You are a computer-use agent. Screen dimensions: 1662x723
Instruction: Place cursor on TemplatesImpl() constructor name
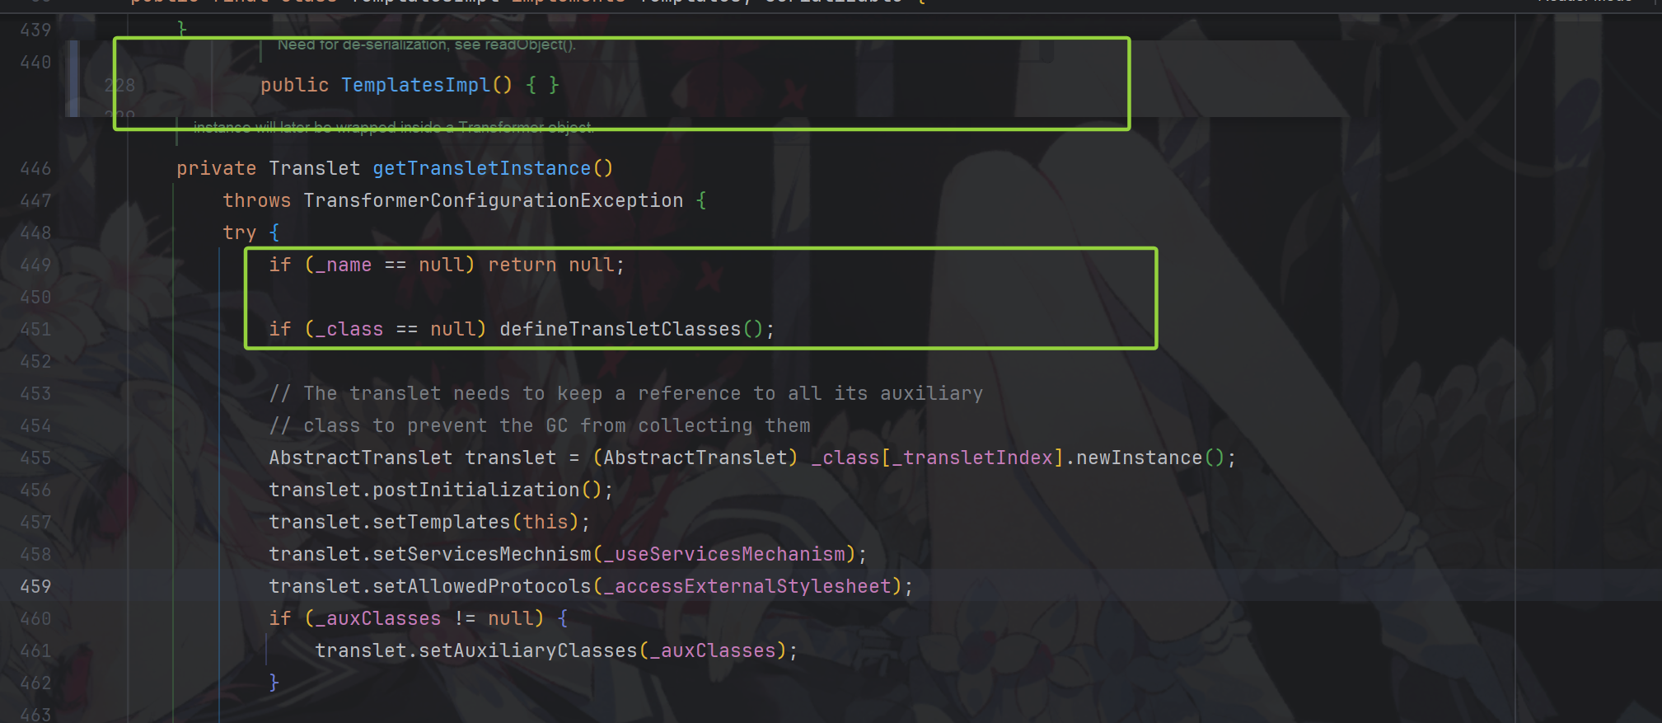416,85
